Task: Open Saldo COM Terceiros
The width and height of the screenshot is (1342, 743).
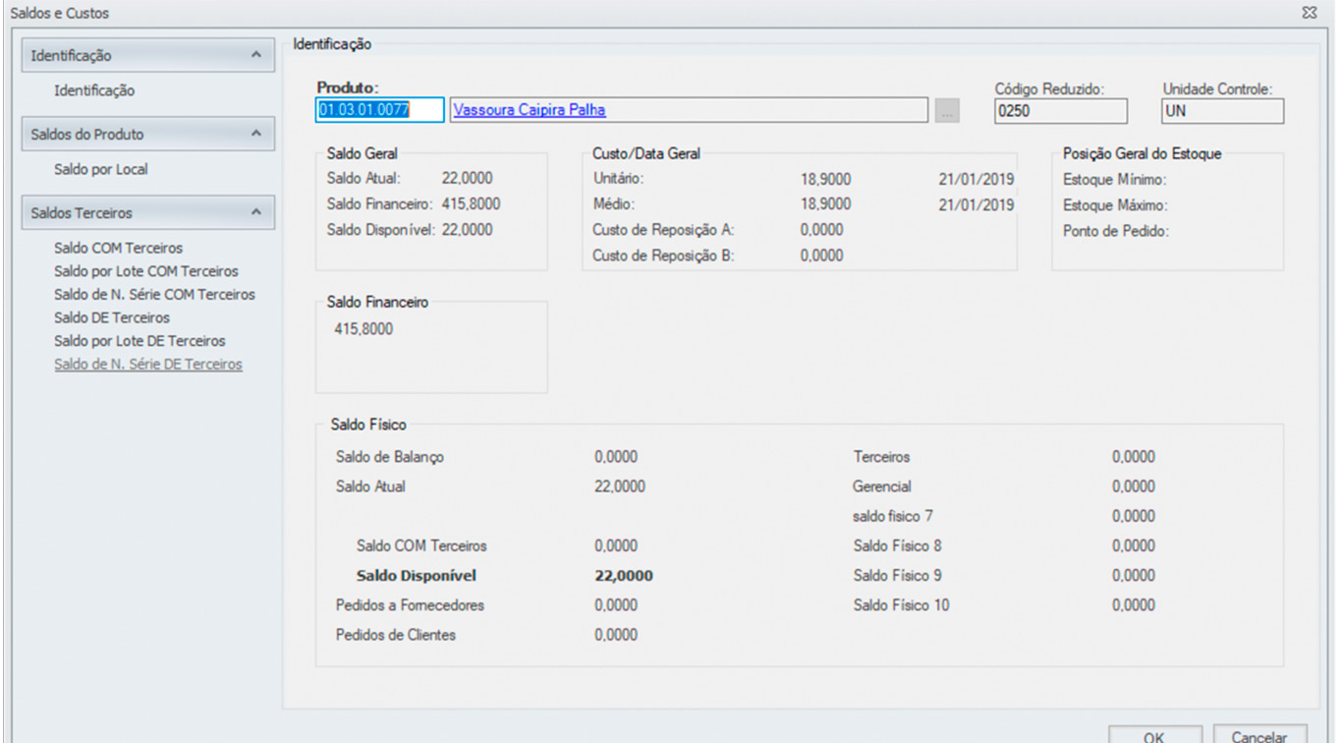Action: (x=118, y=248)
